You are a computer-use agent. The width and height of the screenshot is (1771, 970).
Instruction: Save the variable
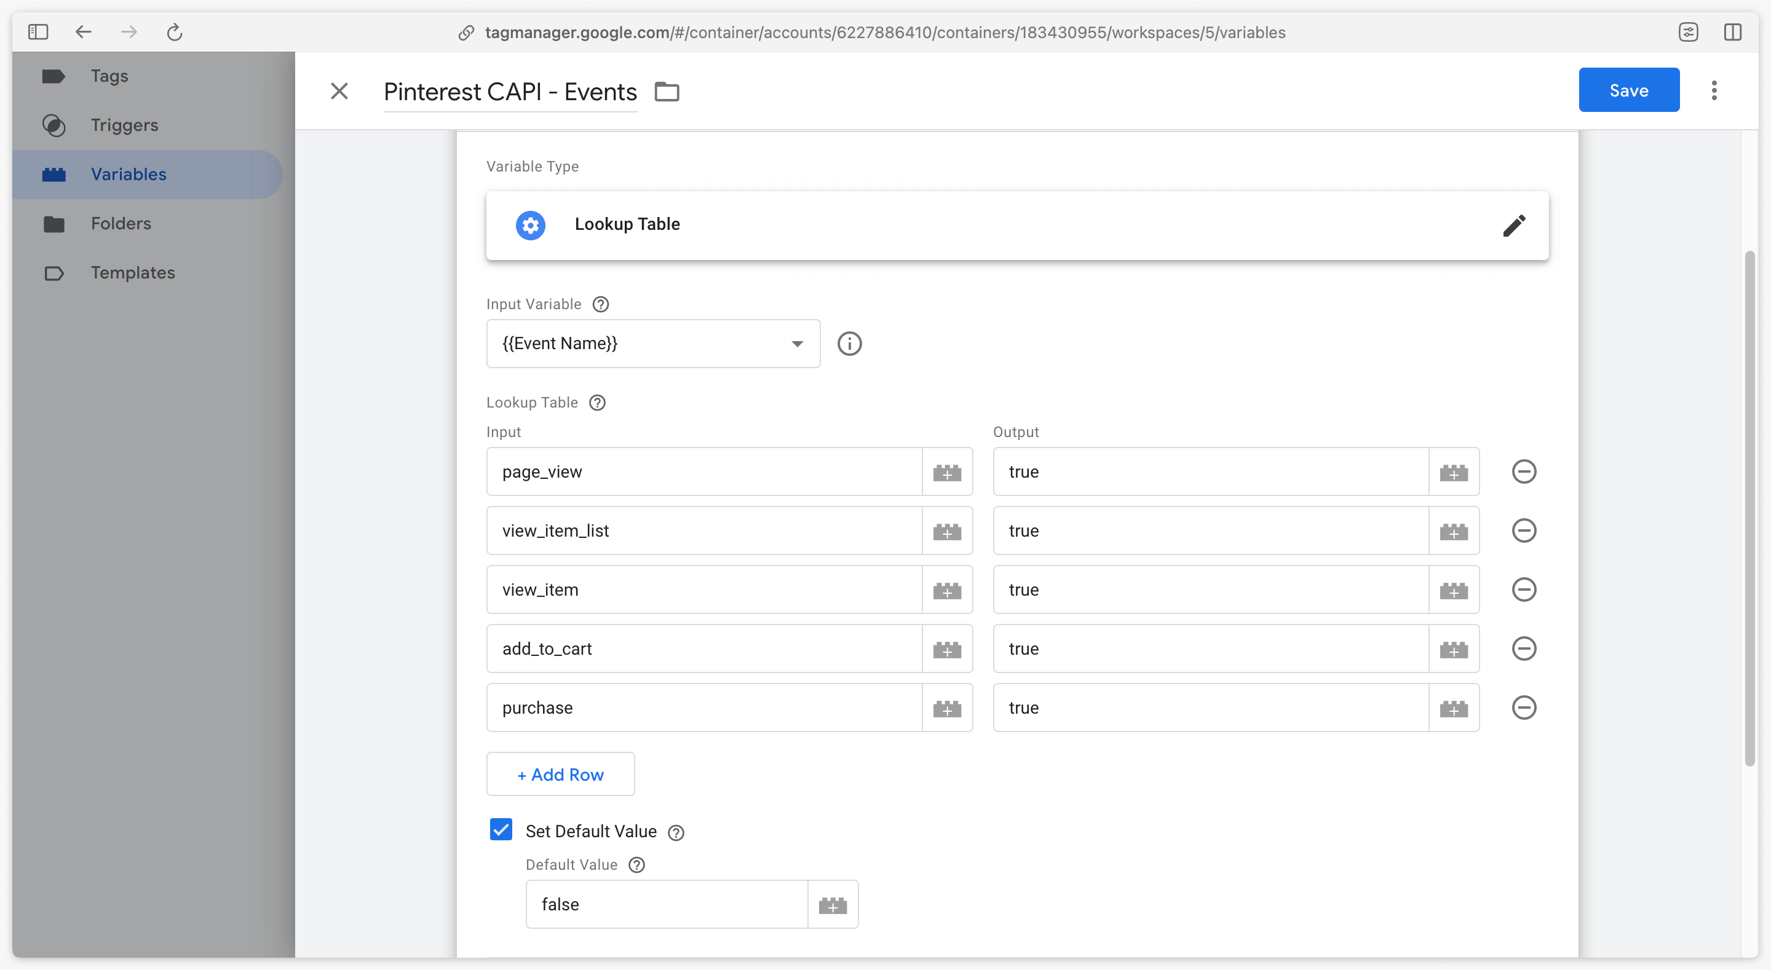[1629, 90]
